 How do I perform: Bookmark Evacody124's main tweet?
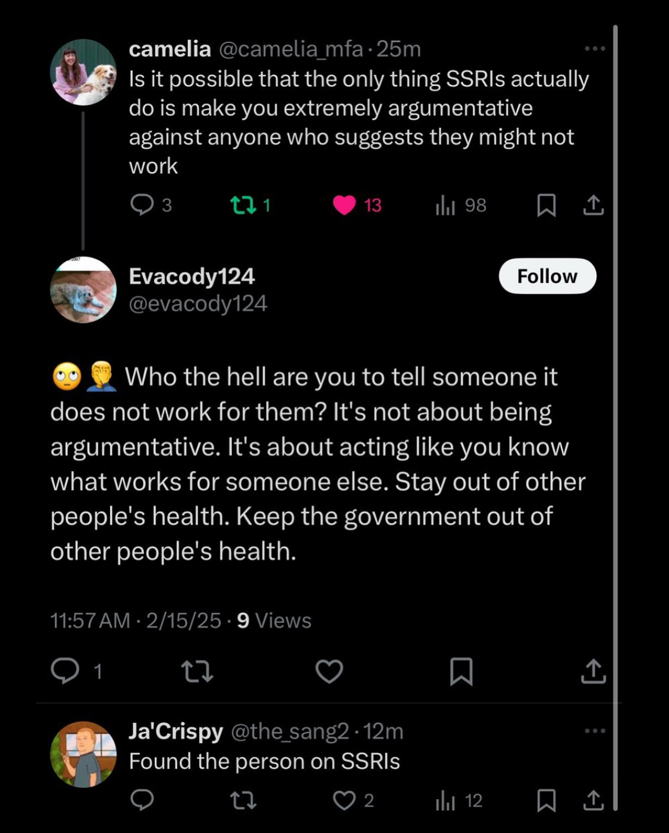click(461, 672)
